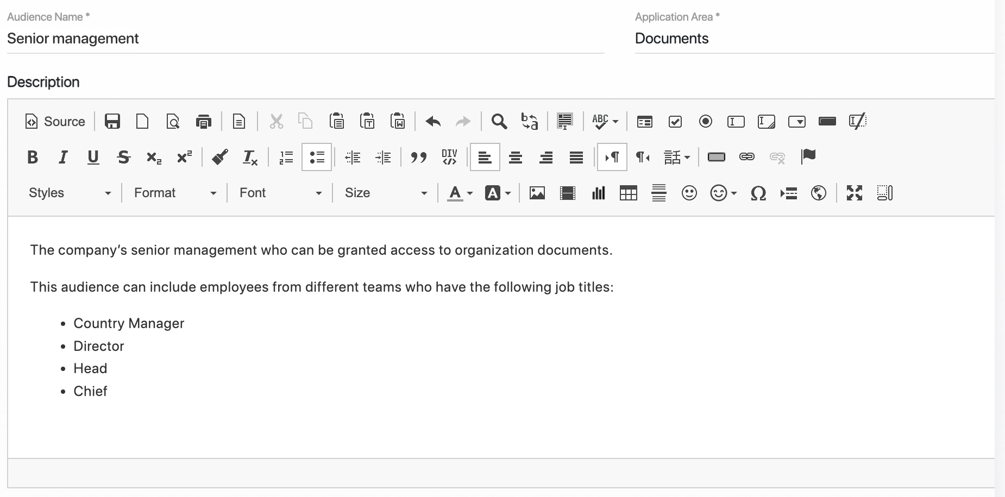Click the Save icon in the editor toolbar
This screenshot has height=497, width=1005.
(x=112, y=121)
